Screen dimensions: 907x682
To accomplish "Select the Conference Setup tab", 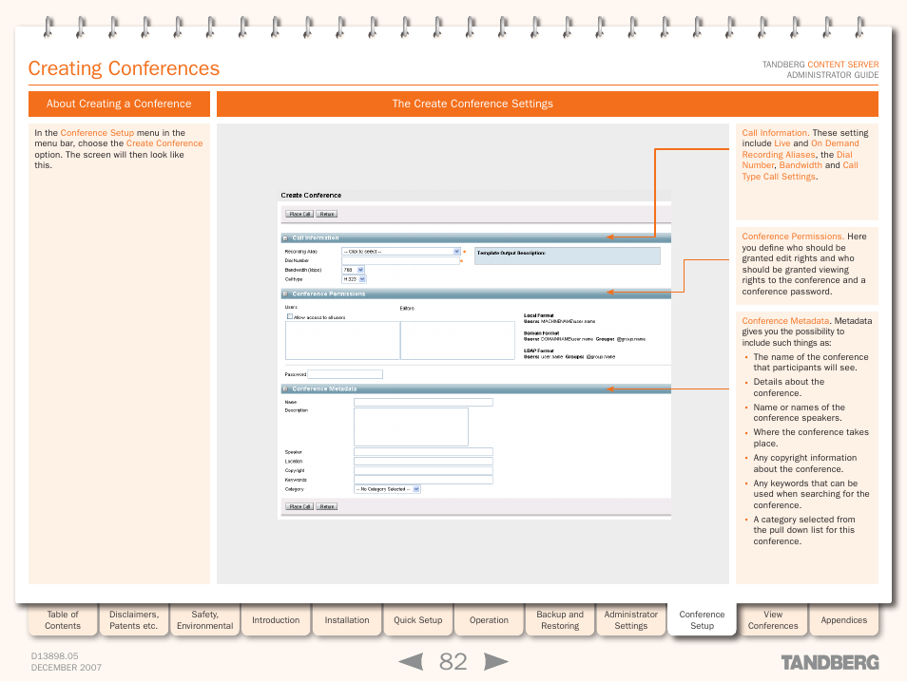I will pos(703,620).
